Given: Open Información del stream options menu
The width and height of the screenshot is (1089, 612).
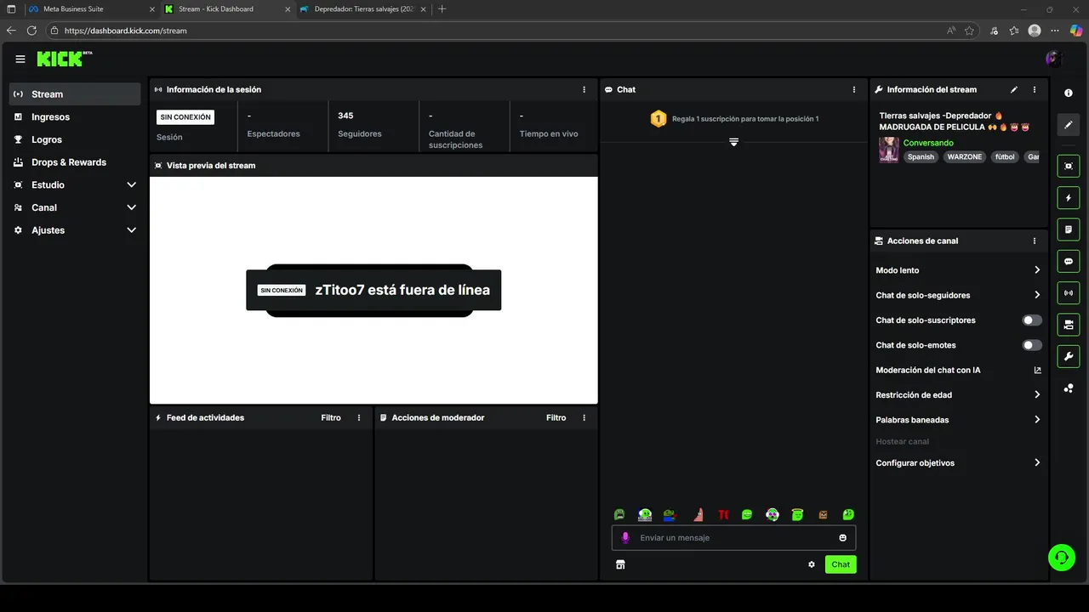Looking at the screenshot, I should (x=1035, y=89).
